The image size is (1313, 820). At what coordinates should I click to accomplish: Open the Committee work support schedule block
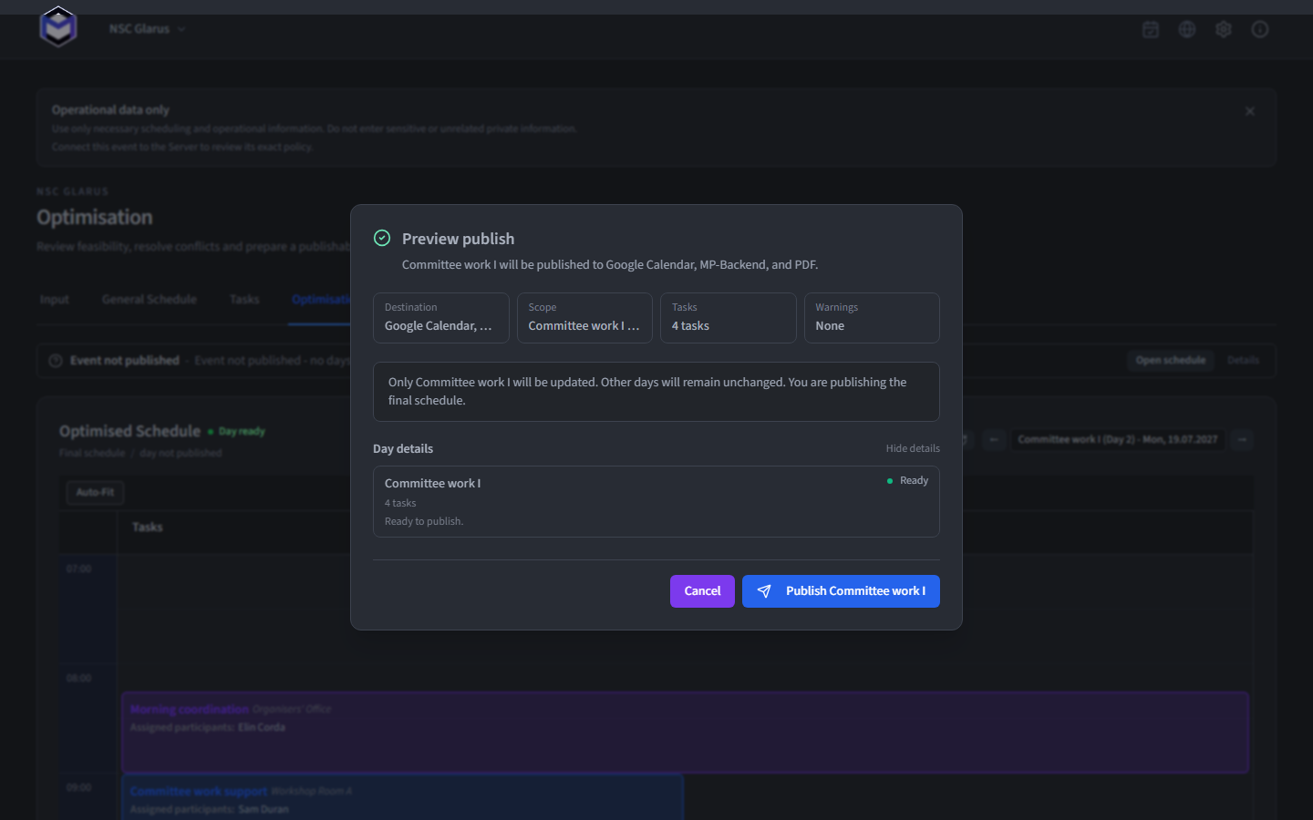(x=402, y=797)
